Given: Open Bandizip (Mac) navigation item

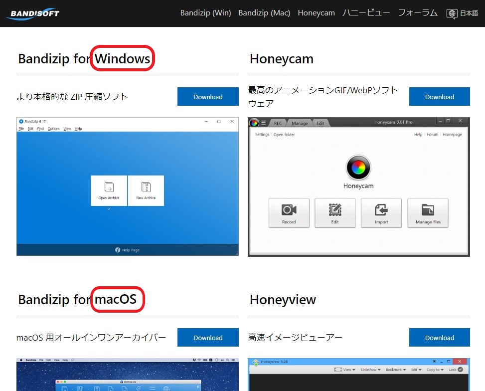Looking at the screenshot, I should [x=264, y=13].
